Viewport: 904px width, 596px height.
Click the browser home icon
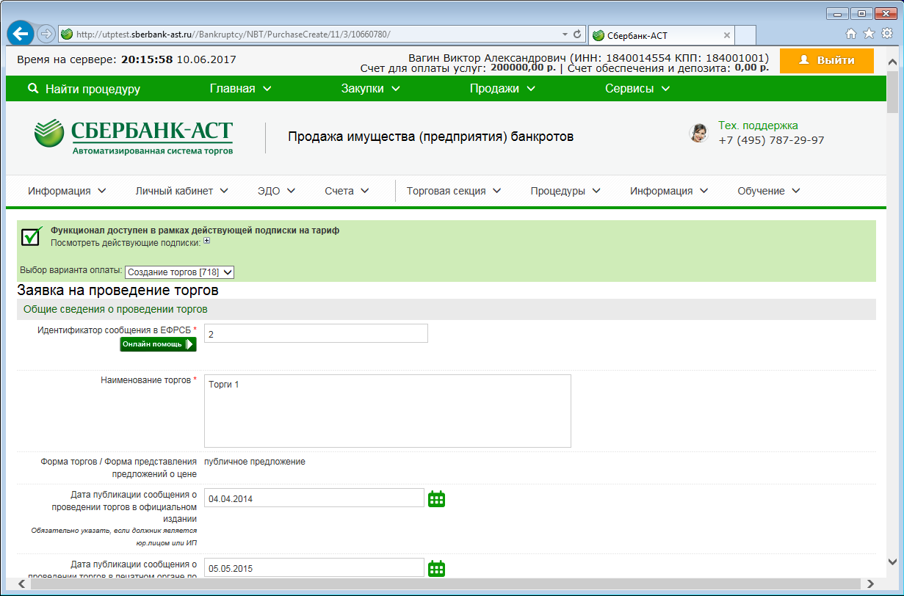pyautogui.click(x=851, y=34)
